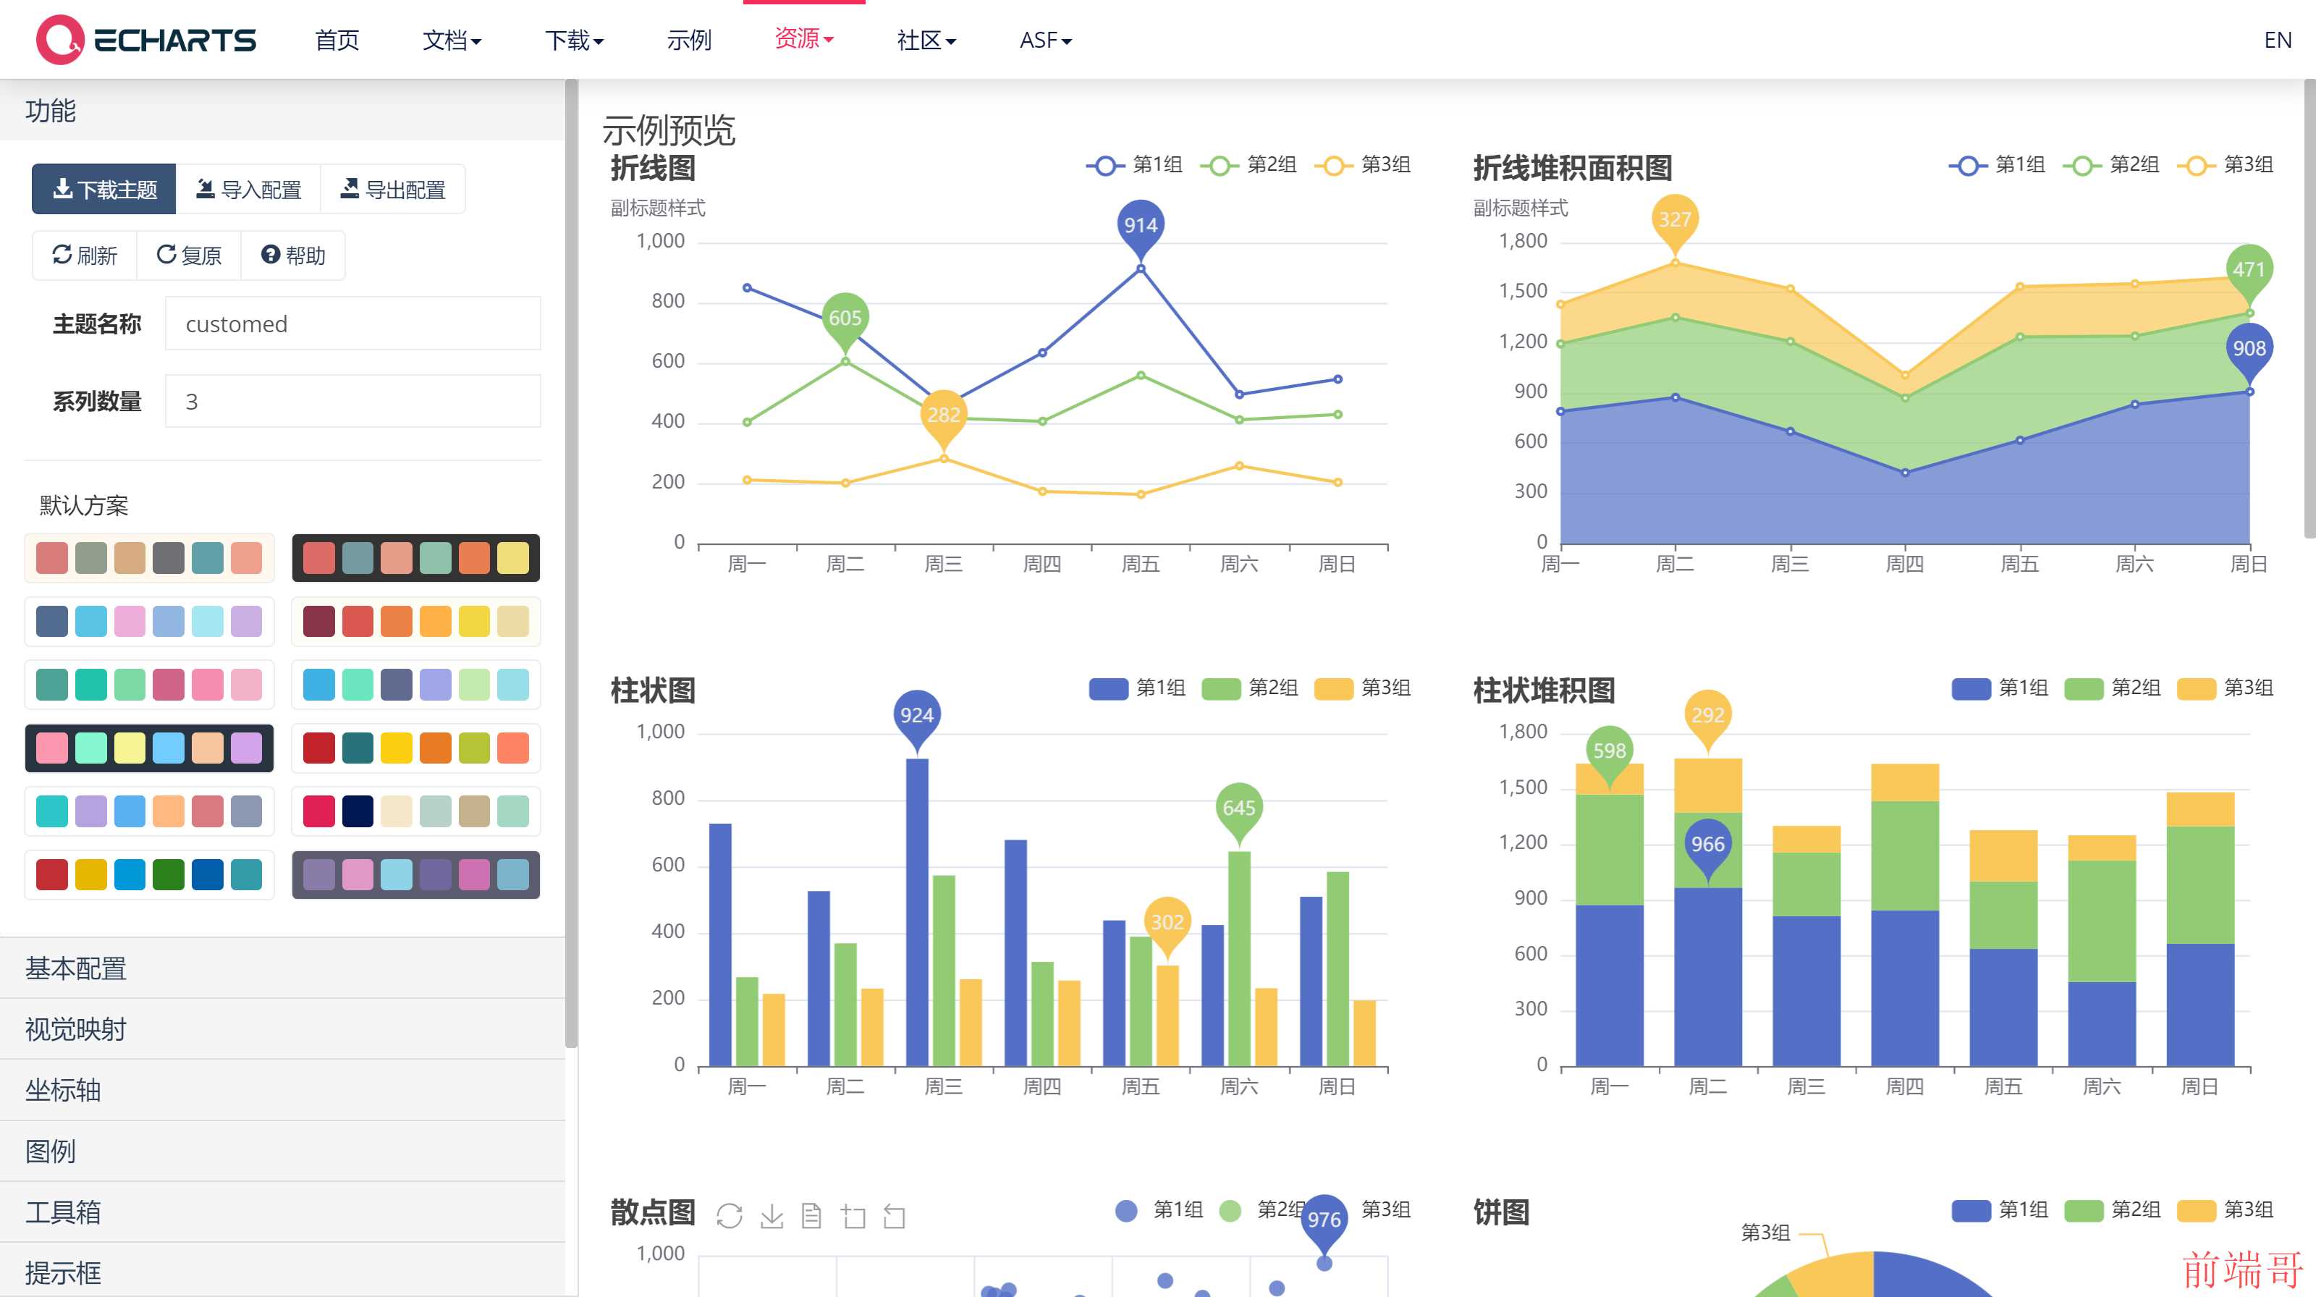The width and height of the screenshot is (2316, 1297).
Task: Click the 924 marker pin on bar chart
Action: pos(917,718)
